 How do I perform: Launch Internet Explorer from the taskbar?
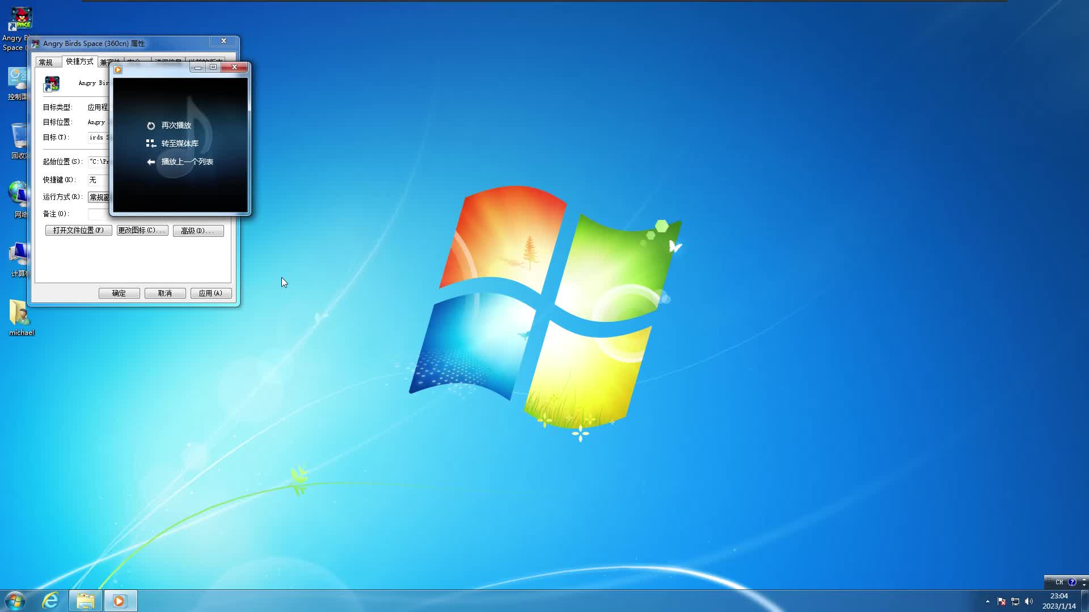50,600
